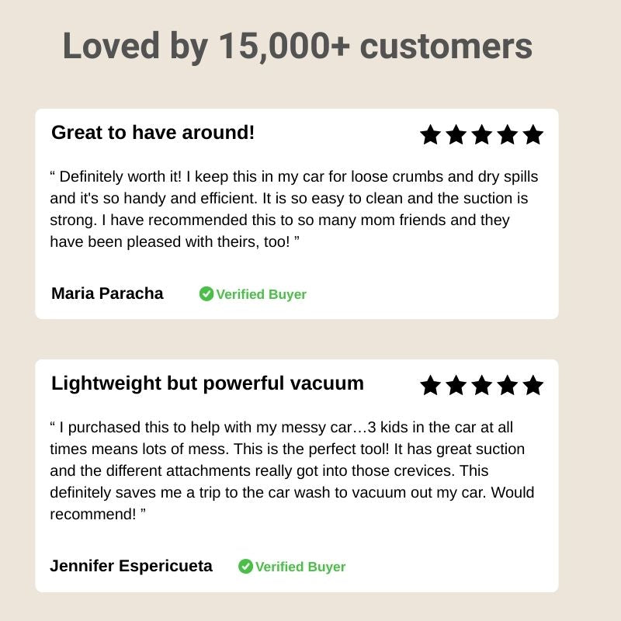The width and height of the screenshot is (621, 621).
Task: Click Jennifer's 'Verified Buyer' label
Action: (x=300, y=567)
